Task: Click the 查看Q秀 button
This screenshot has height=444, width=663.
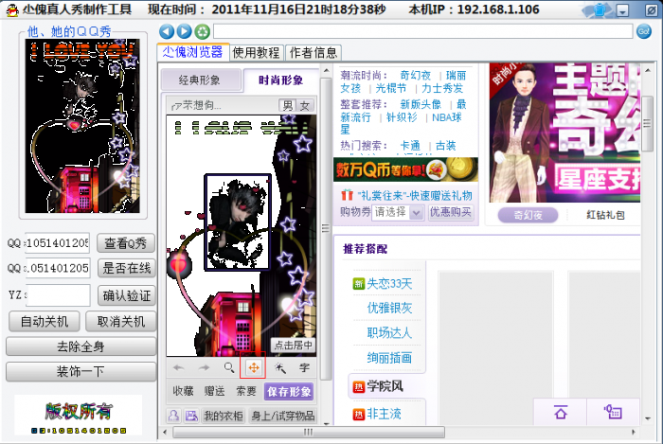Action: [x=126, y=243]
